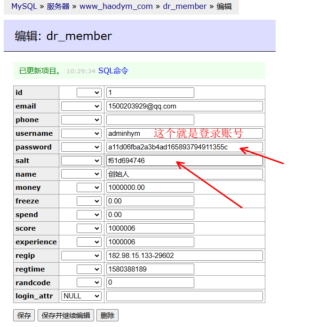Expand the password function dropdown

coord(81,147)
